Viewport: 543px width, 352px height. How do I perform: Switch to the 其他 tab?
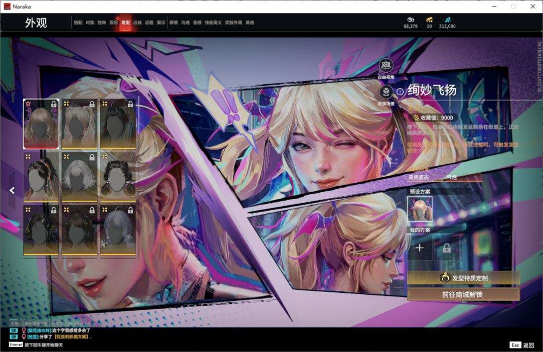coord(250,22)
